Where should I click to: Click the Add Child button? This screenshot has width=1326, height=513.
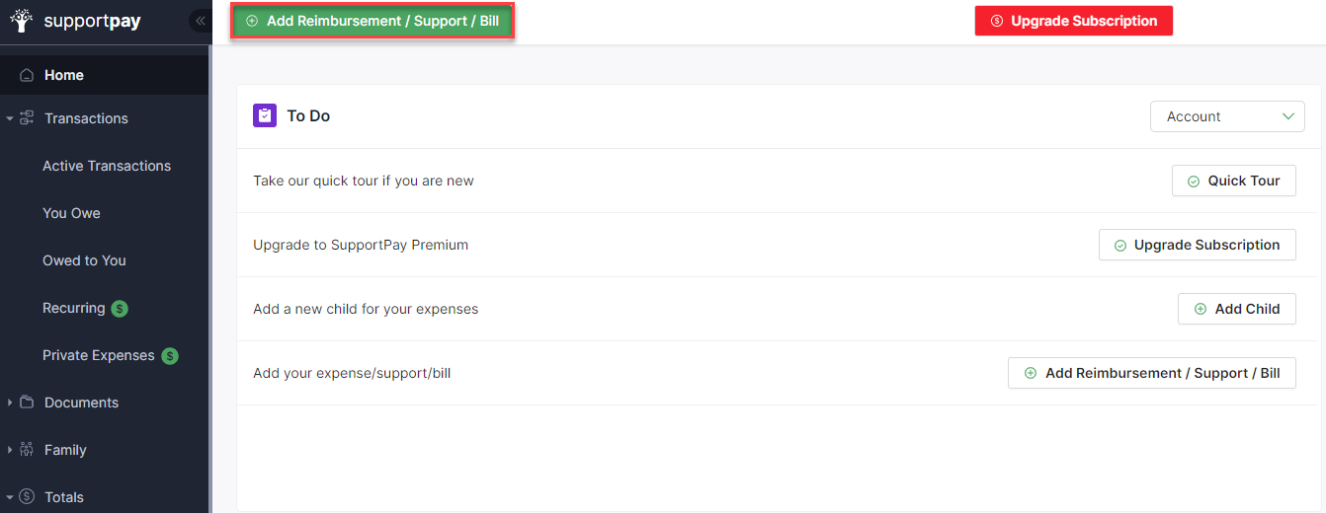click(1236, 309)
